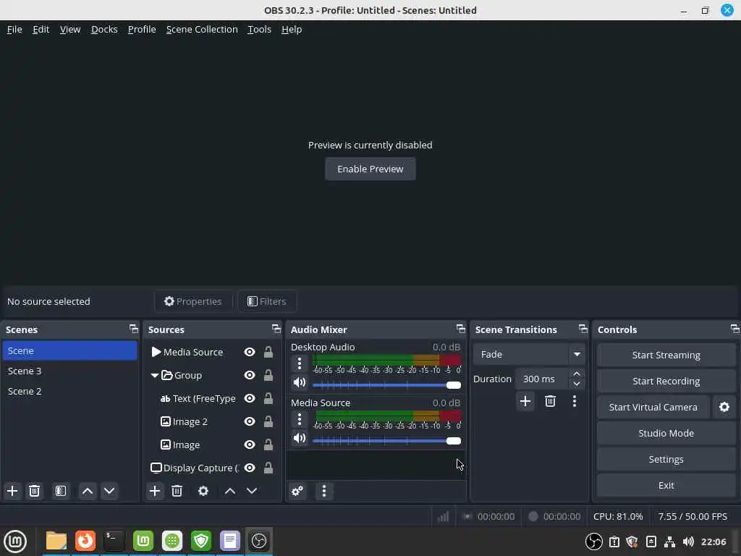741x556 pixels.
Task: Pop out the Audio Mixer dock
Action: (x=461, y=329)
